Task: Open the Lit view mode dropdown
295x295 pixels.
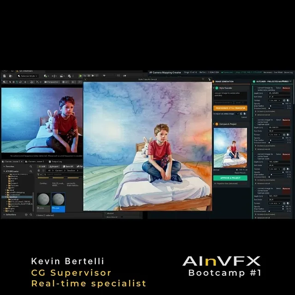Action: [66, 82]
